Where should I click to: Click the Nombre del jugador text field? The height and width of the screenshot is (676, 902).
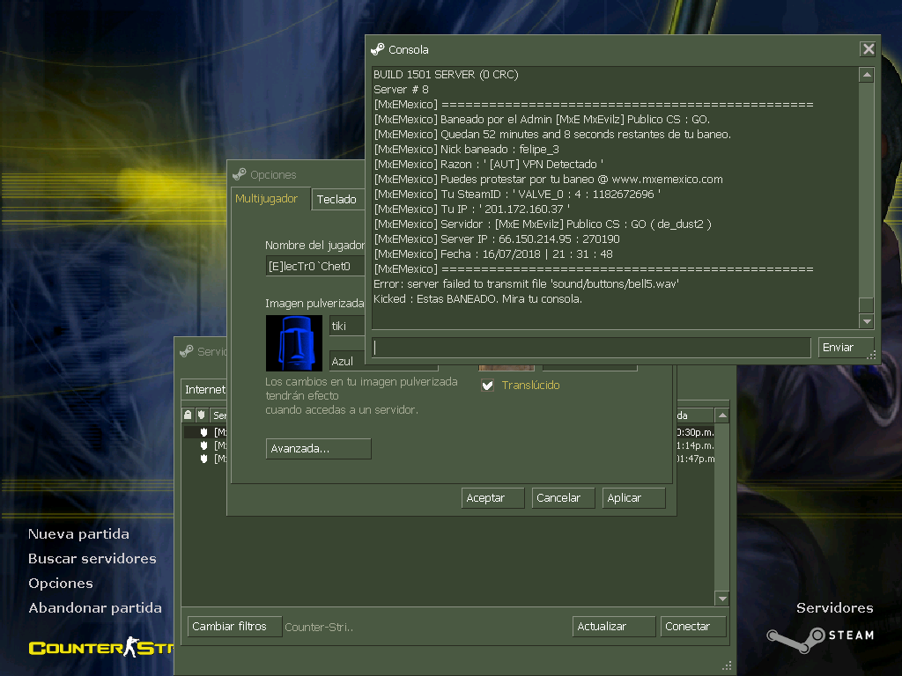tap(315, 266)
